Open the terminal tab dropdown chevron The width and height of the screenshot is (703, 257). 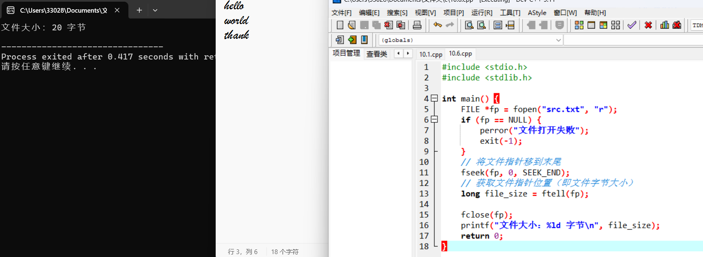(155, 10)
